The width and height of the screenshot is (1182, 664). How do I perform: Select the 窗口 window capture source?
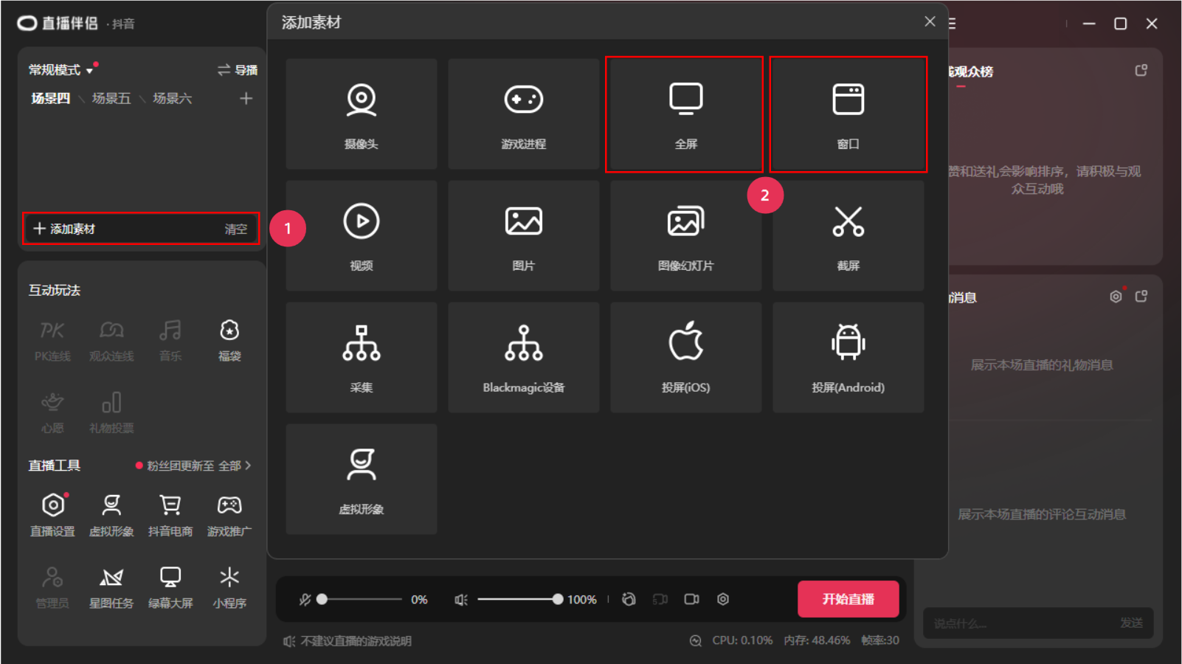point(849,114)
